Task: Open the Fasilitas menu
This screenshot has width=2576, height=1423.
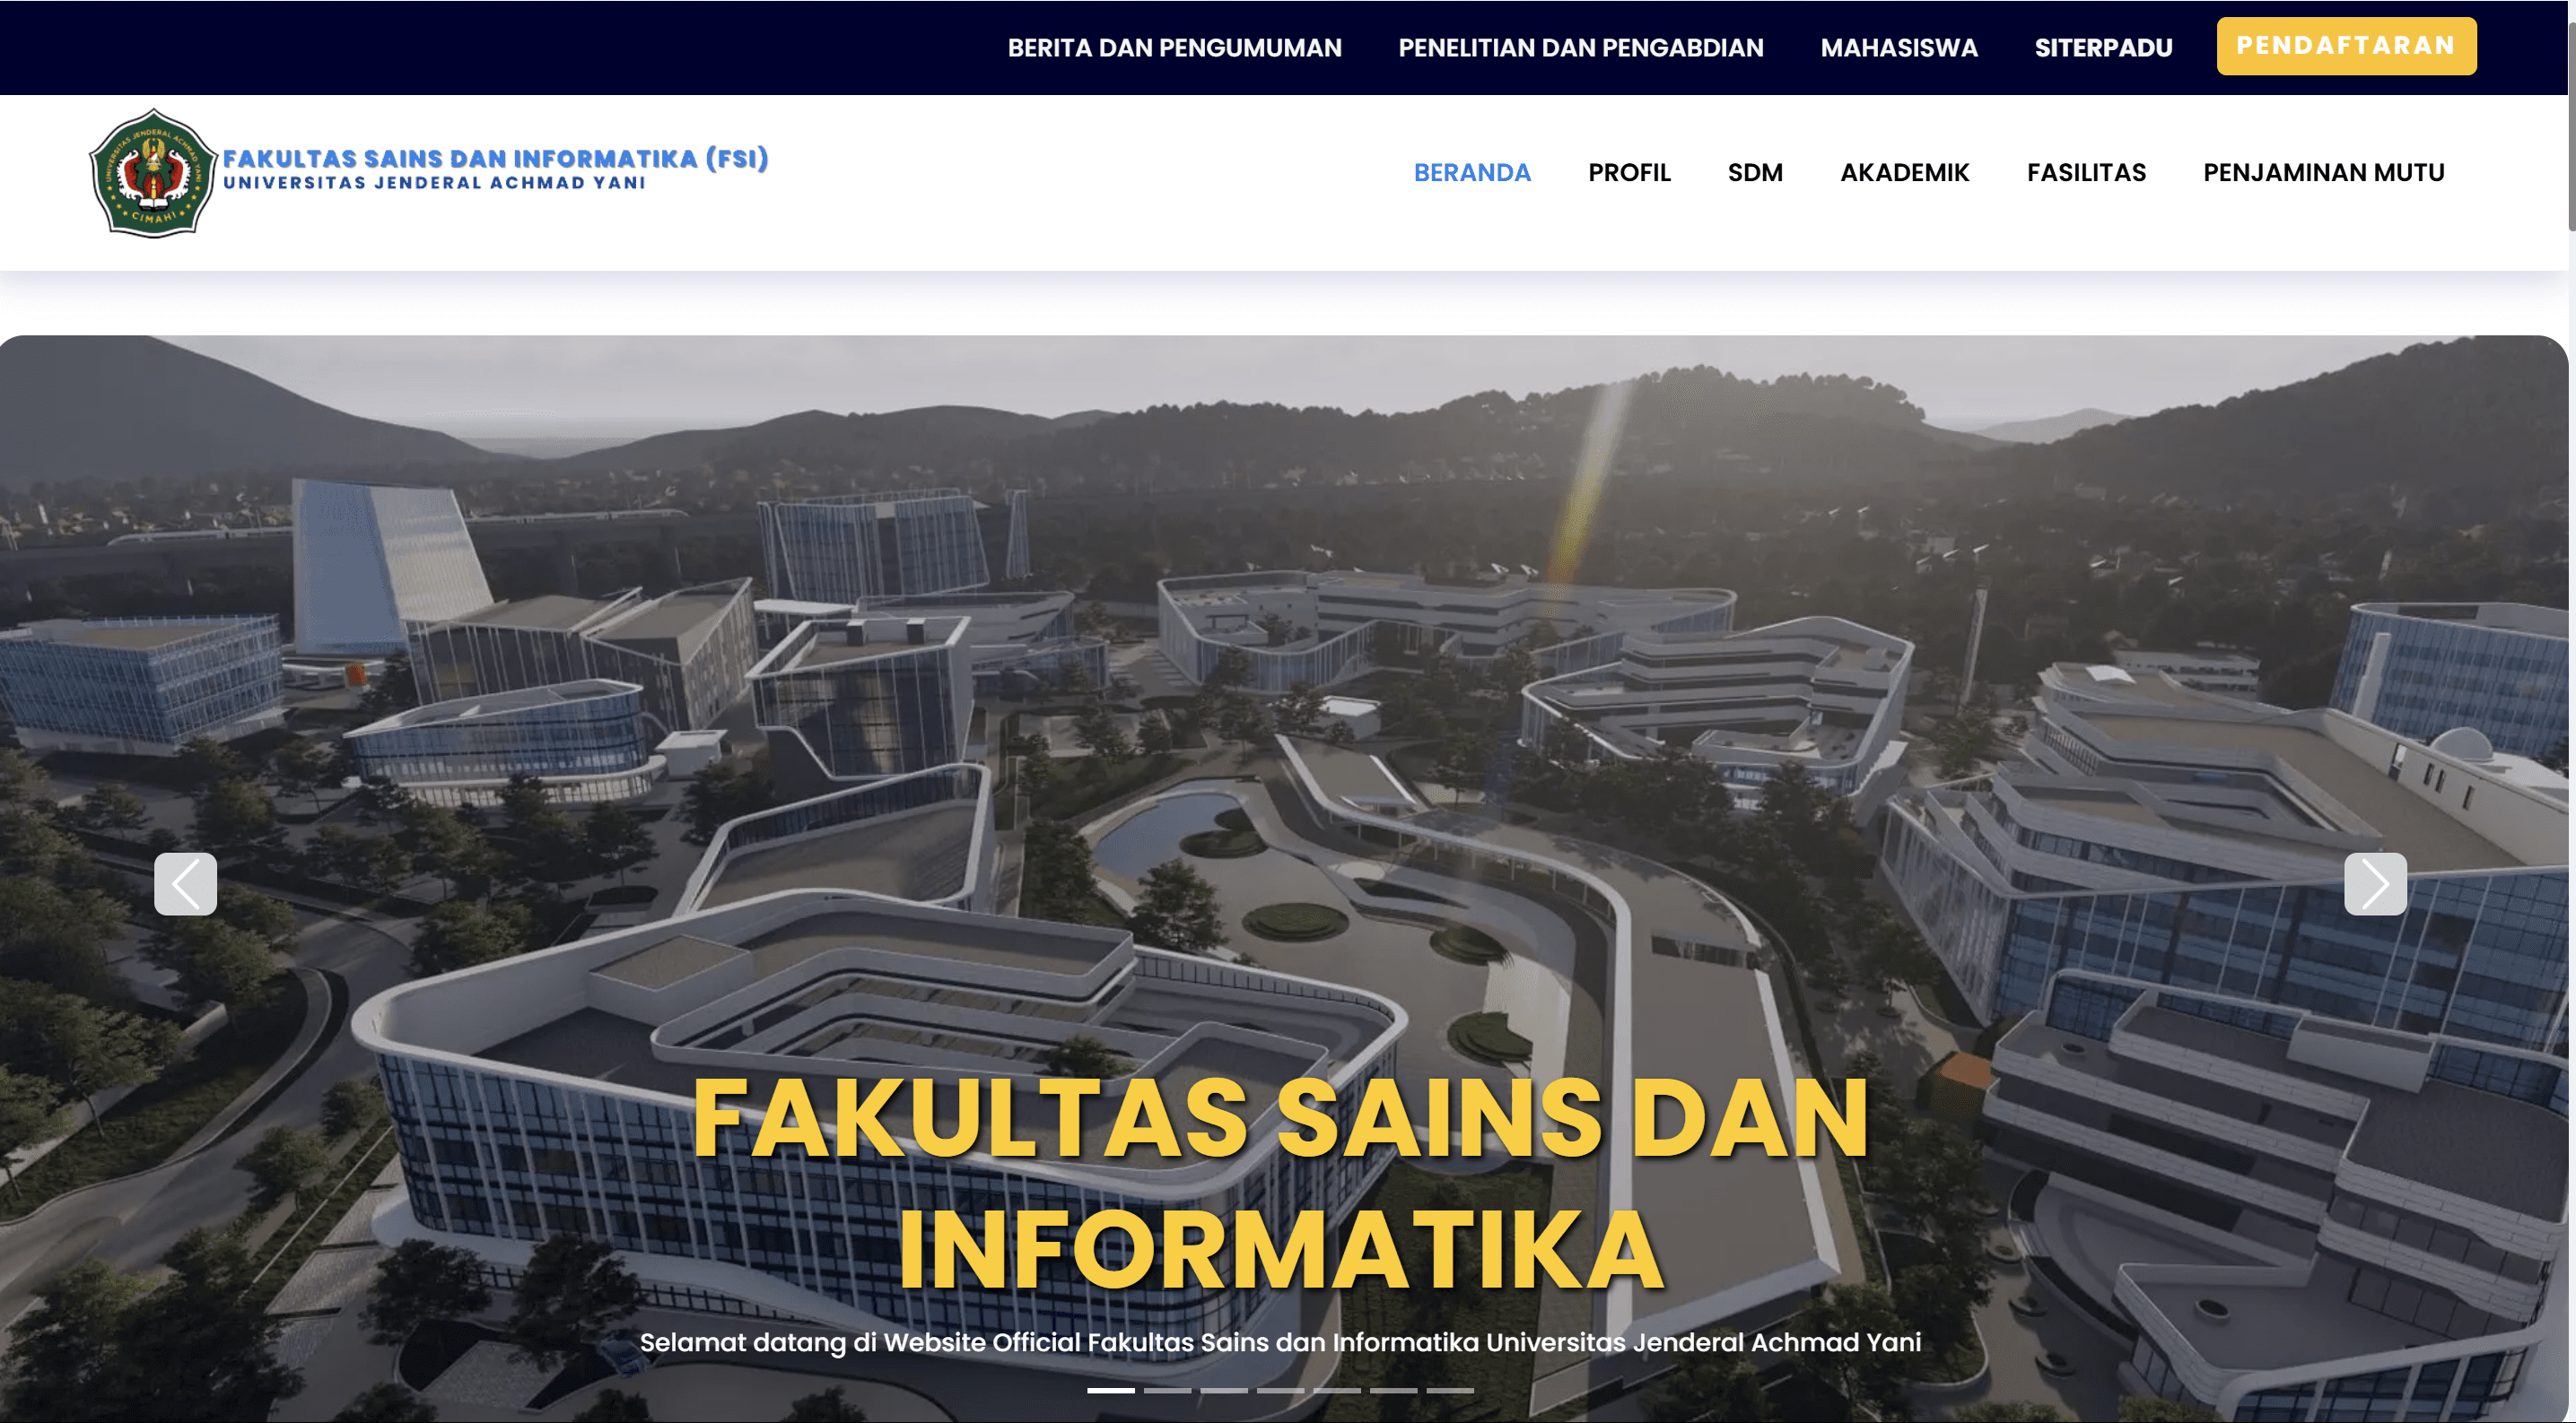Action: (x=2086, y=173)
